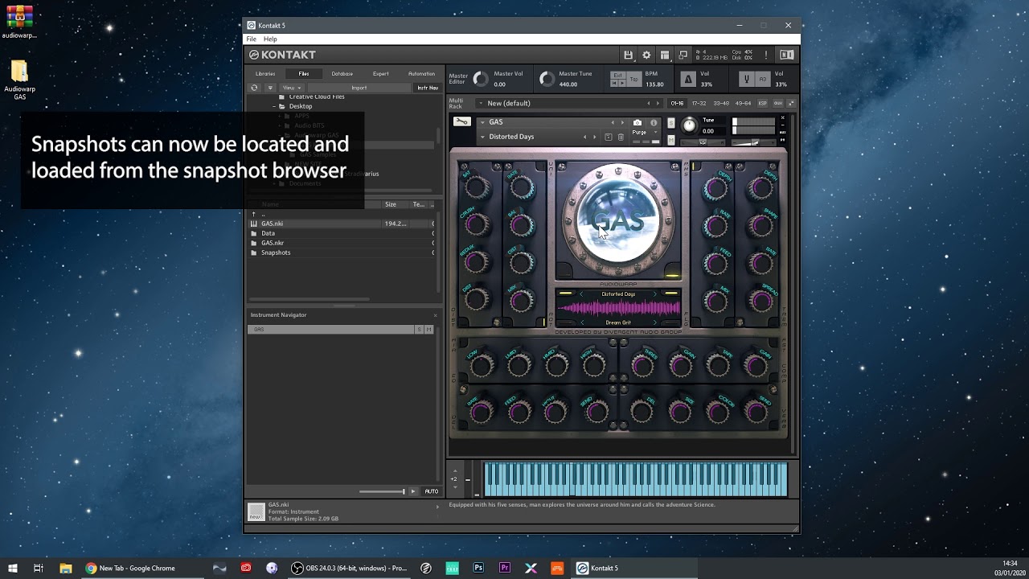Switch to the Expert tab
Viewport: 1029px width, 579px height.
coord(381,73)
